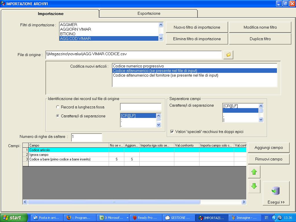Open Posta in arrivo taskbar item
Screen dimensions: 296x222
(x=47, y=218)
